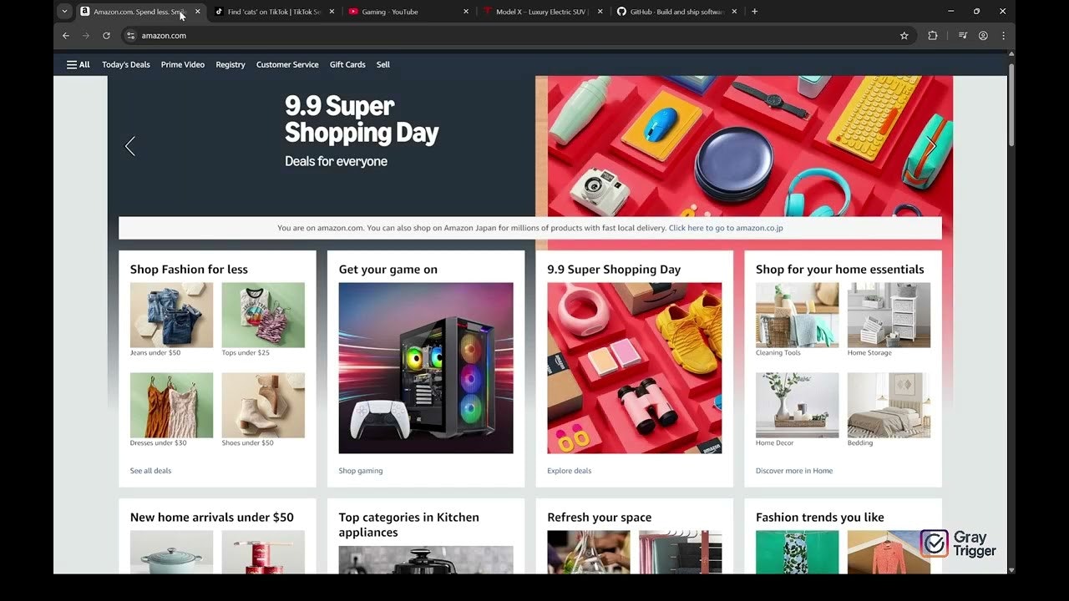Click the Get your game on heading
Image resolution: width=1069 pixels, height=601 pixels.
[x=388, y=269]
